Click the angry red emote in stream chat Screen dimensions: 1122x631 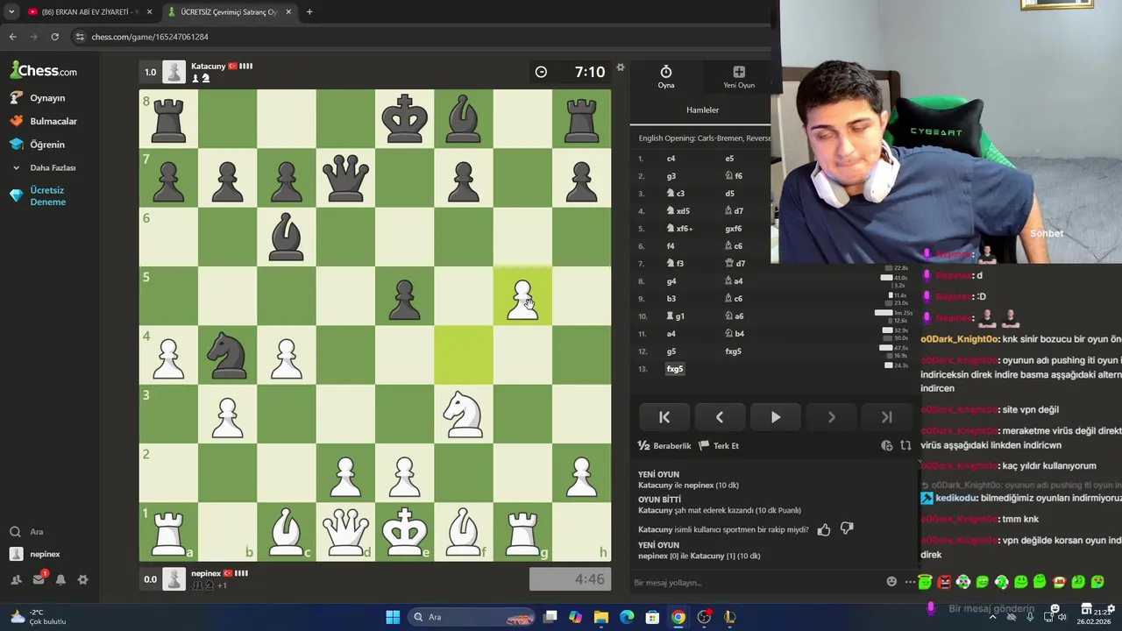pyautogui.click(x=944, y=582)
